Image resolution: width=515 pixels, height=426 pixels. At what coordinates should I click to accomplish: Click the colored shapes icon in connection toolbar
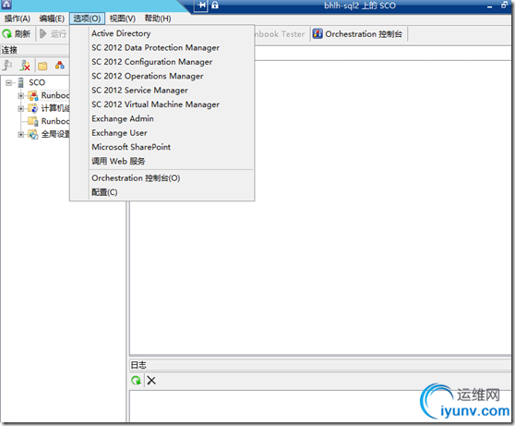click(60, 65)
